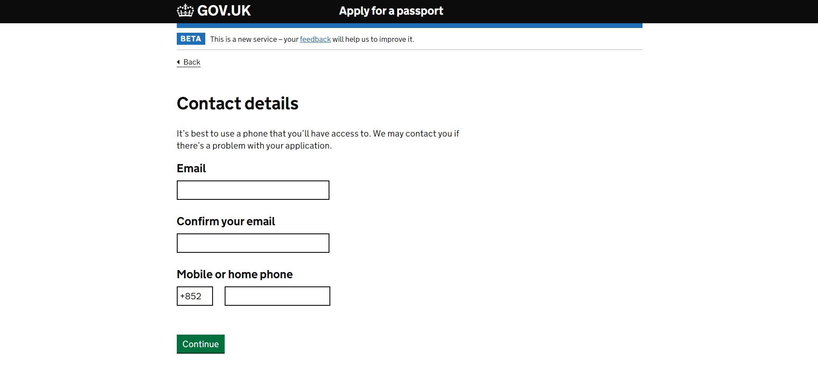Click into the Confirm your email field
The height and width of the screenshot is (382, 818).
click(x=253, y=243)
